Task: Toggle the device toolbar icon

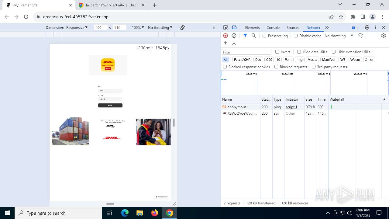Action: tap(234, 27)
